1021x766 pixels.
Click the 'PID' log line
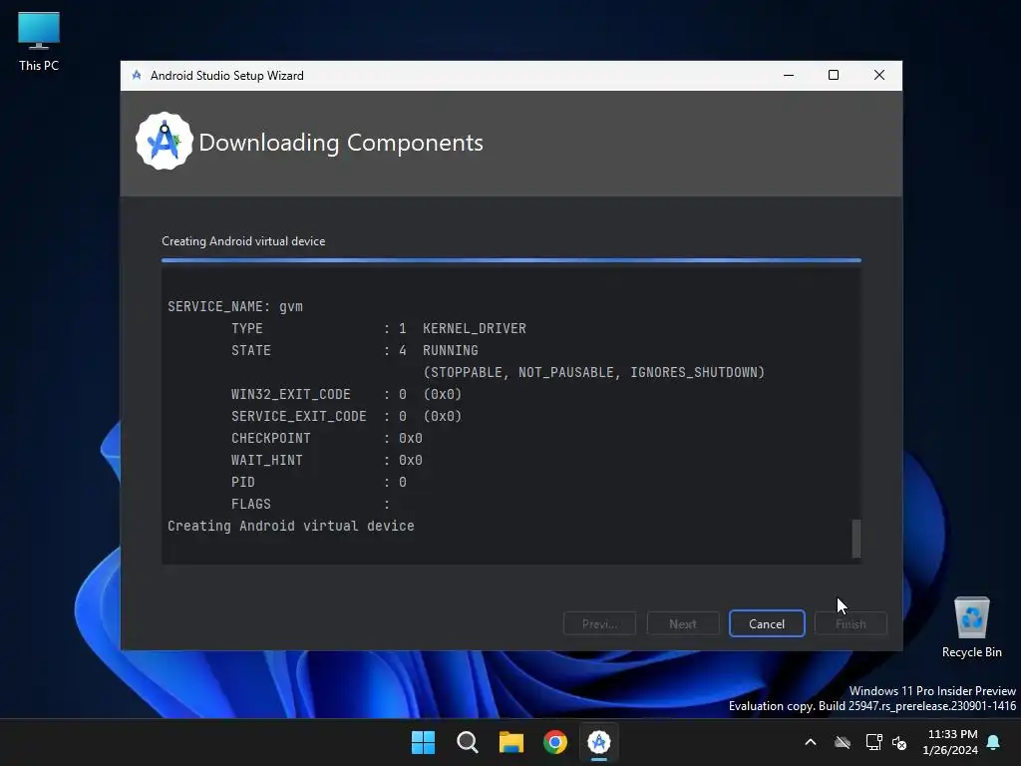coord(319,482)
